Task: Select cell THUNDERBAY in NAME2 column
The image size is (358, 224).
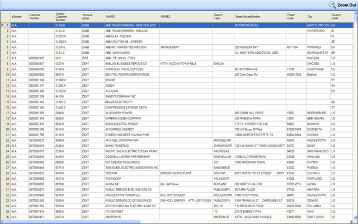Action: pyautogui.click(x=186, y=47)
